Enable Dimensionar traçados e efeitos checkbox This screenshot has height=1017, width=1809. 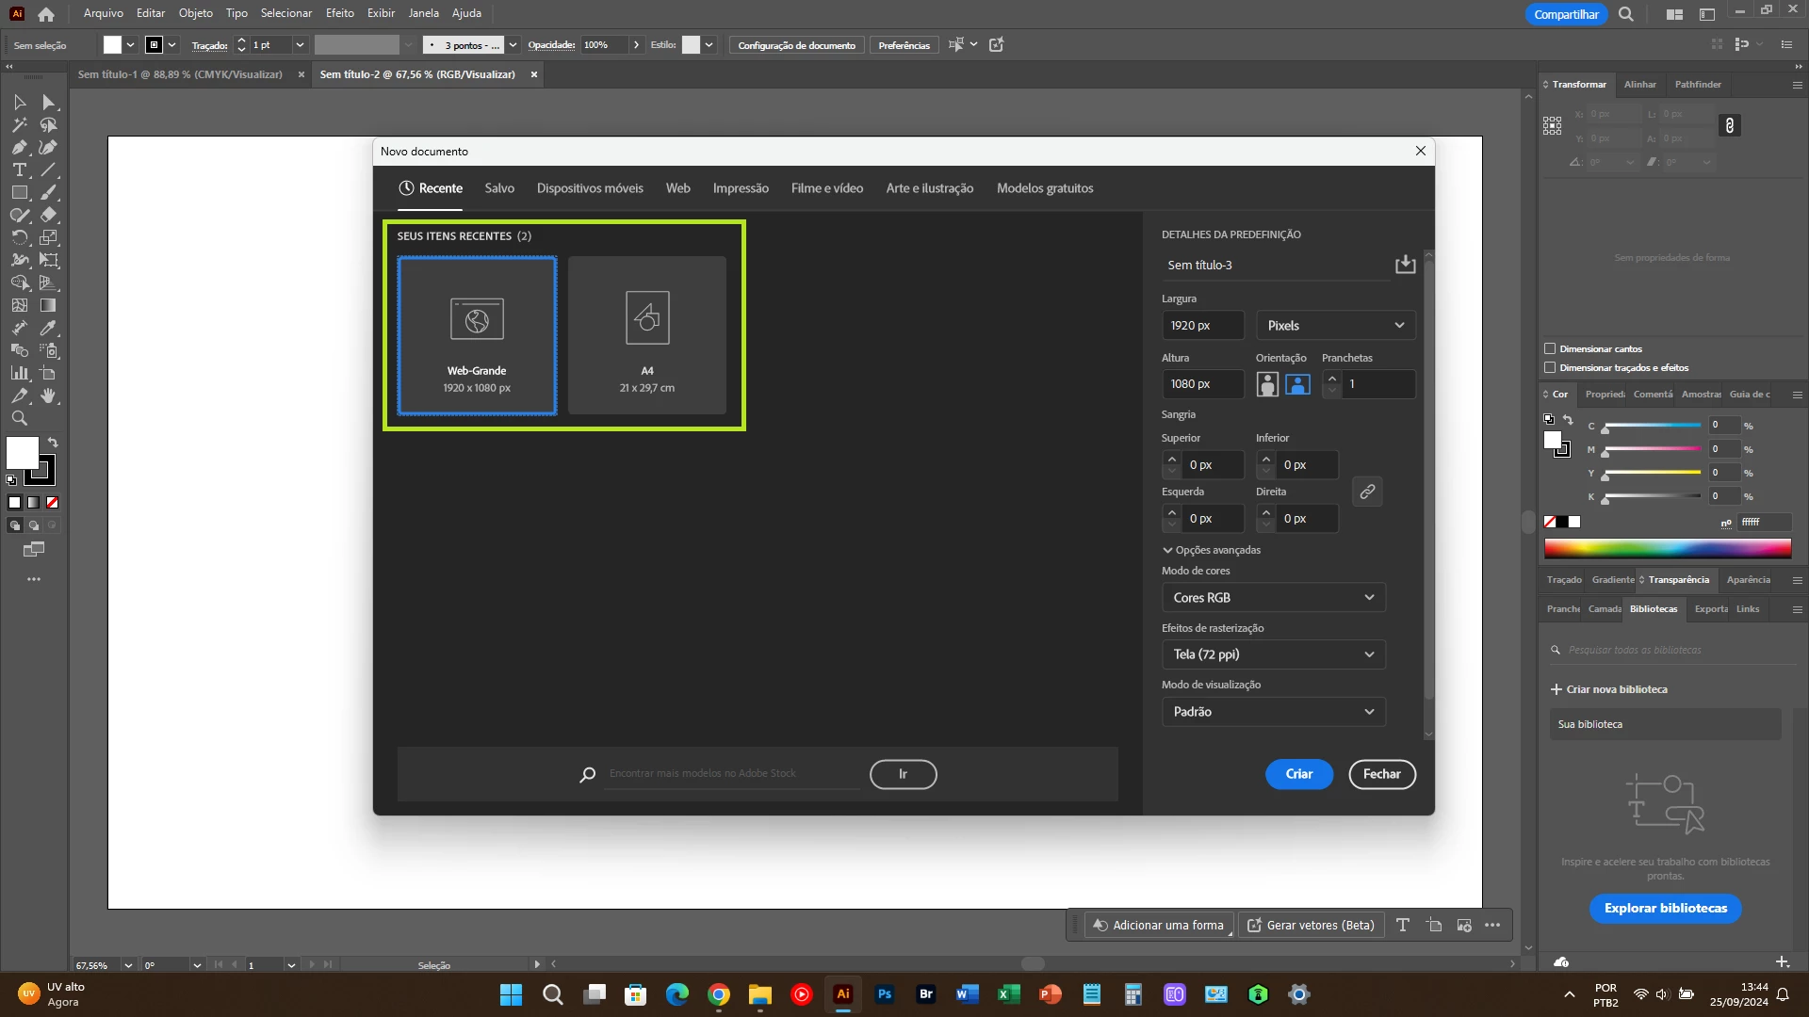tap(1550, 368)
